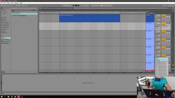Choose Pre FX in the open list
Screen dimensions: 175x98
162,58
